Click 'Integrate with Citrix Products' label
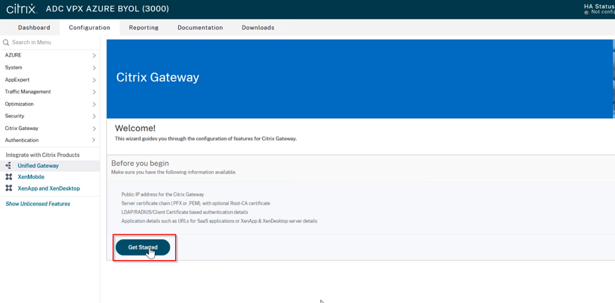This screenshot has height=303, width=615. click(42, 155)
